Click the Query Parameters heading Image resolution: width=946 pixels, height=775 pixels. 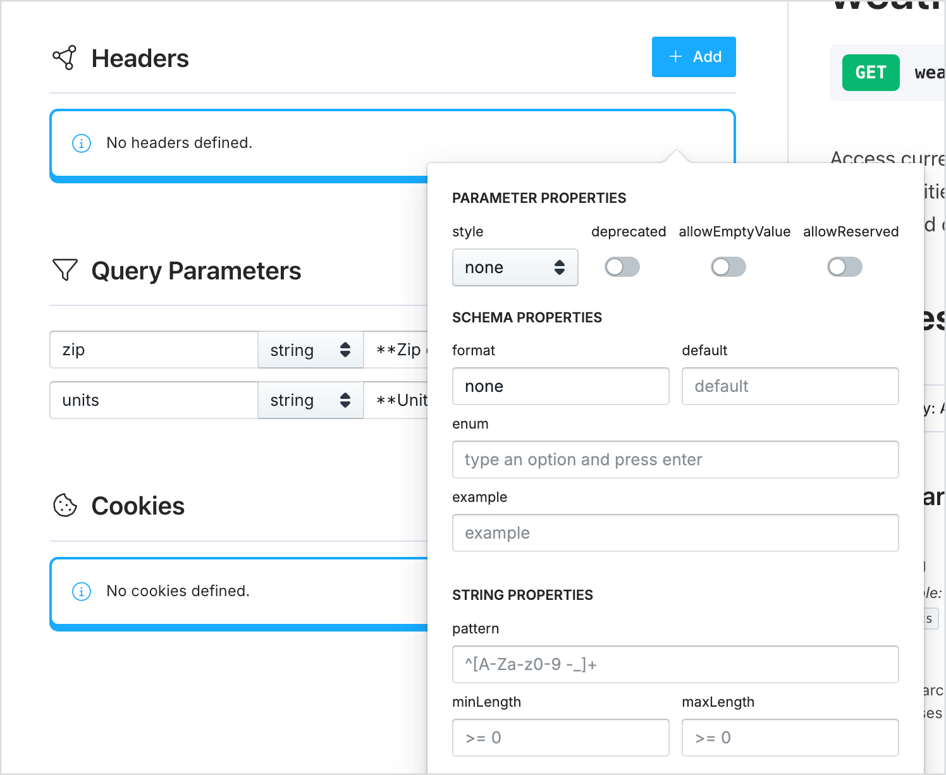pos(196,271)
